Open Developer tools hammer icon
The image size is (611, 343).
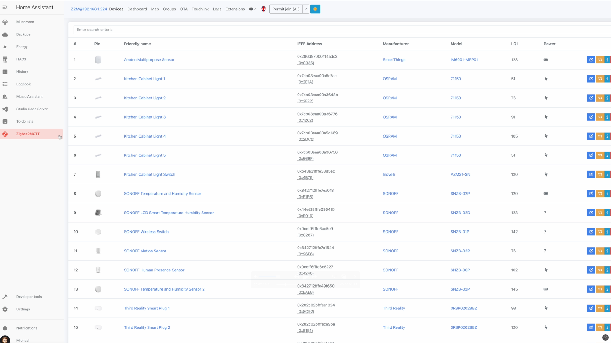click(5, 297)
